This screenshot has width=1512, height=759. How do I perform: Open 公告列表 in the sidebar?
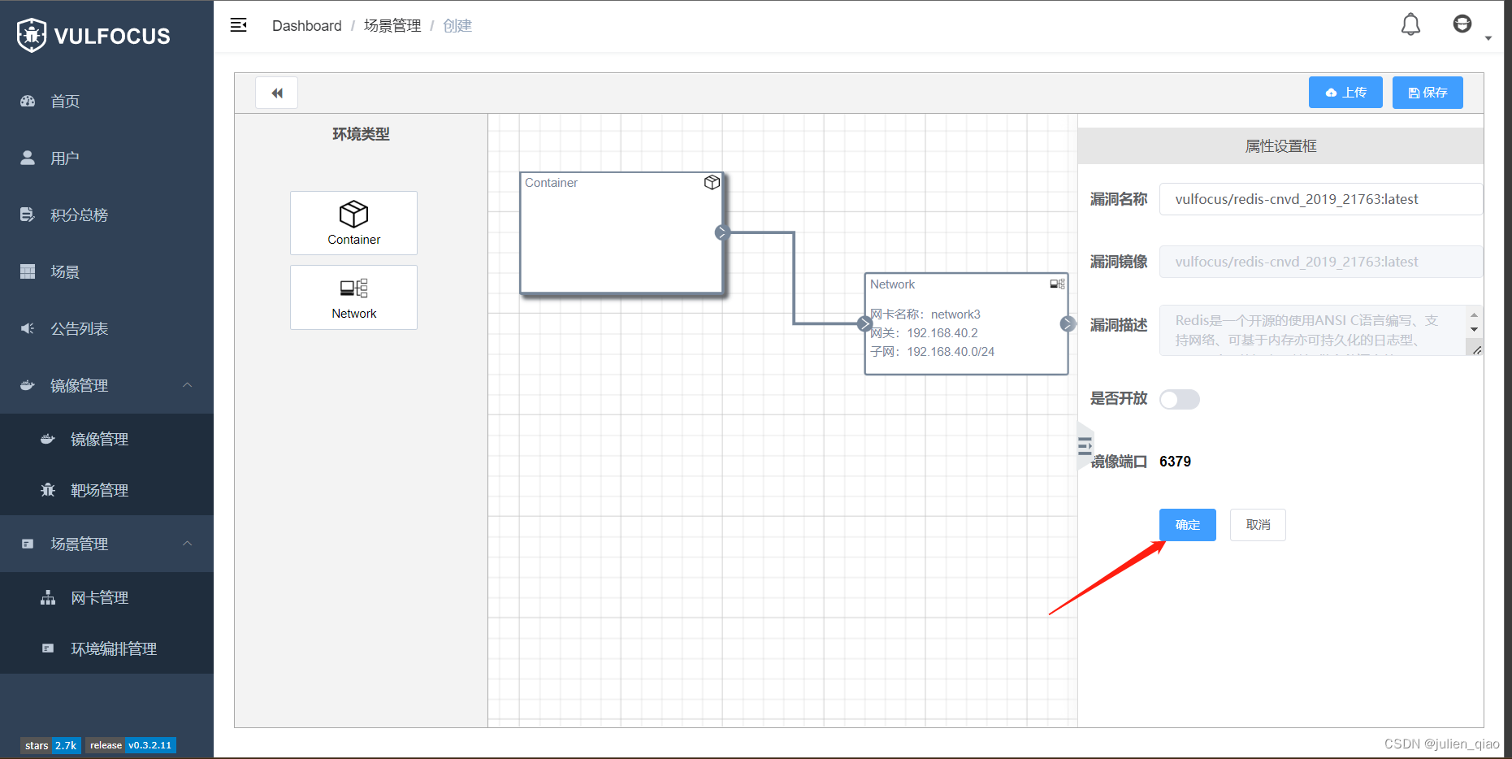pos(106,328)
